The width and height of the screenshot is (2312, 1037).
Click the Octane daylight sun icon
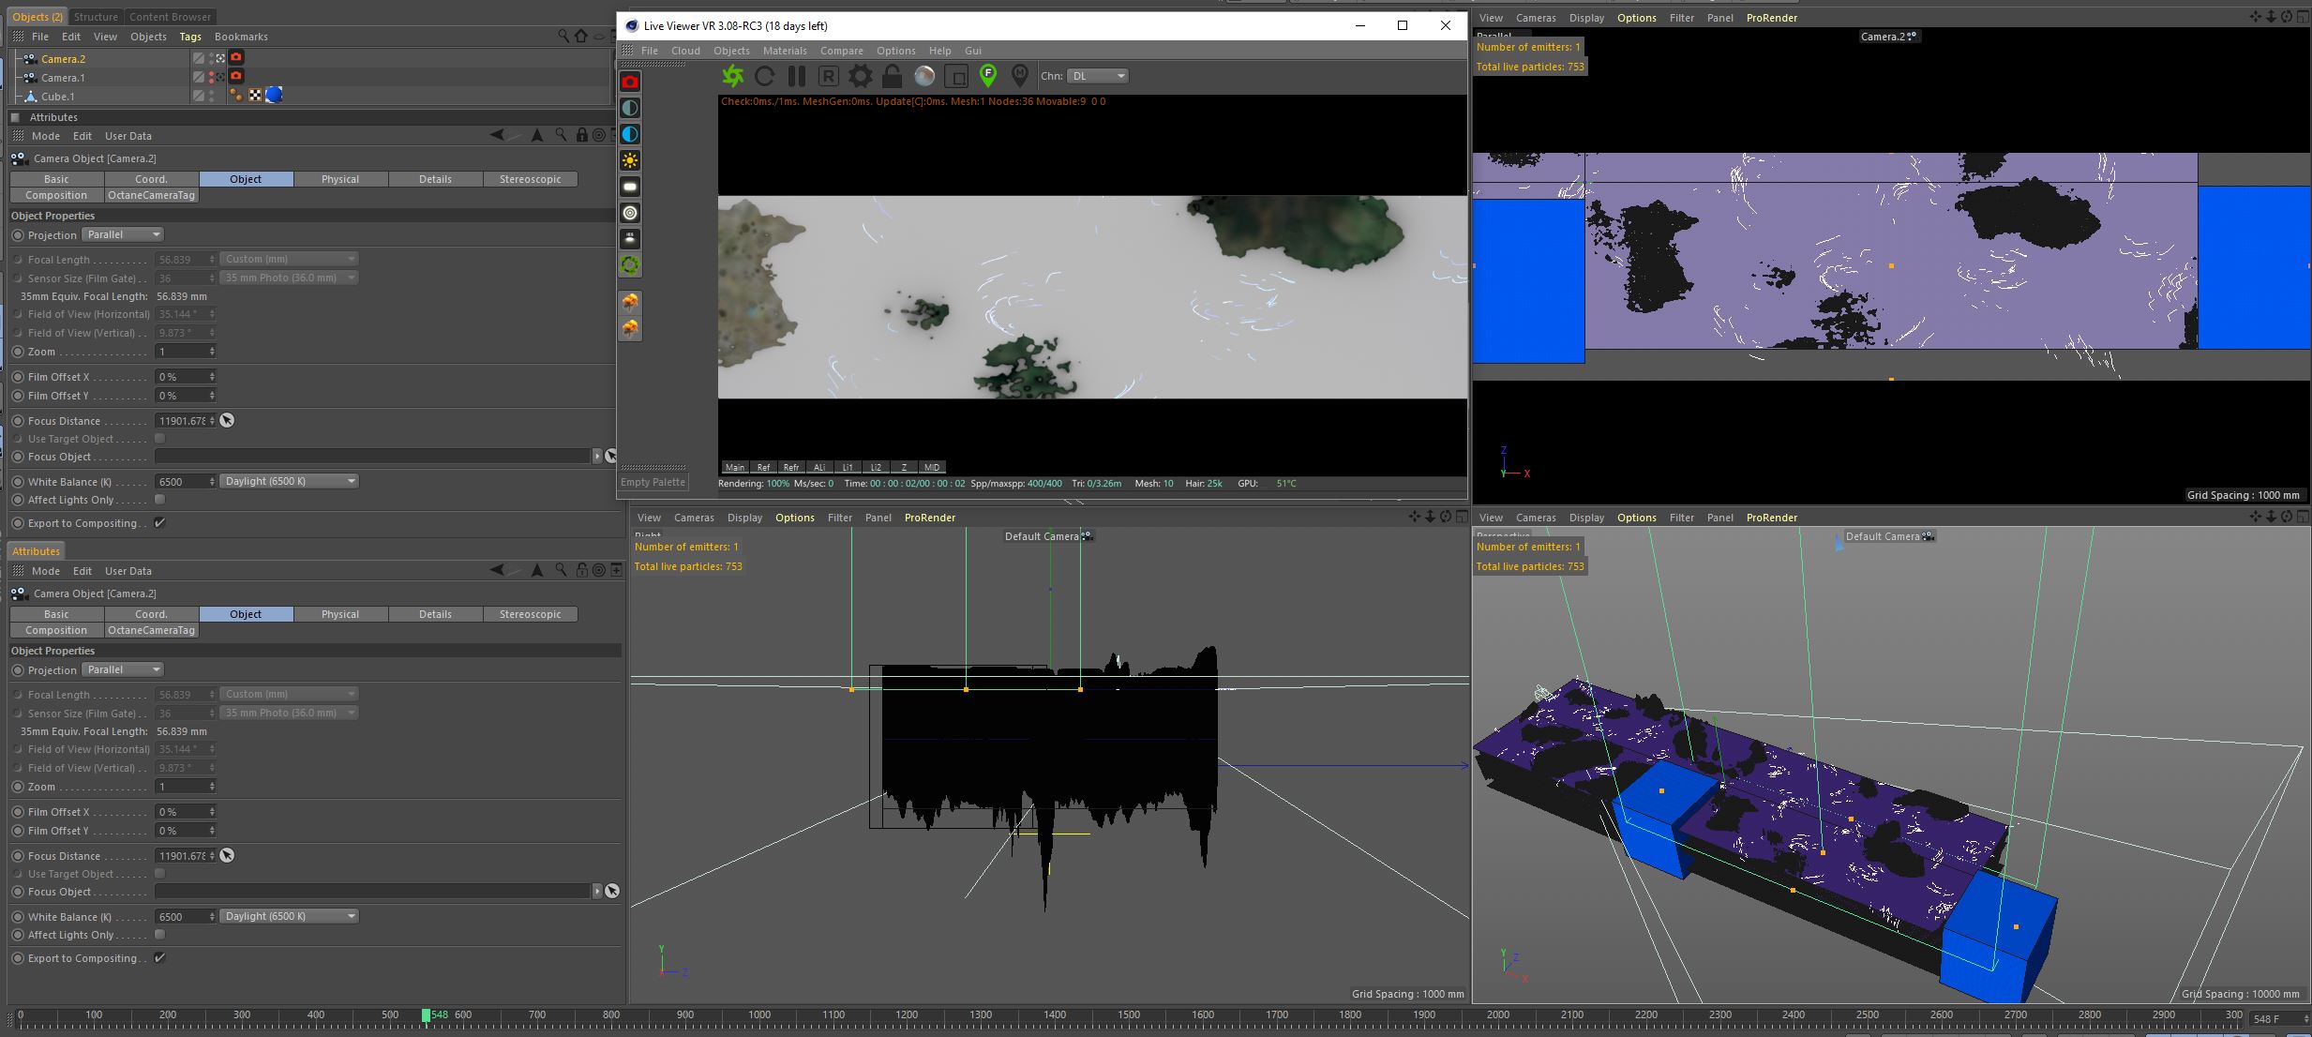630,160
